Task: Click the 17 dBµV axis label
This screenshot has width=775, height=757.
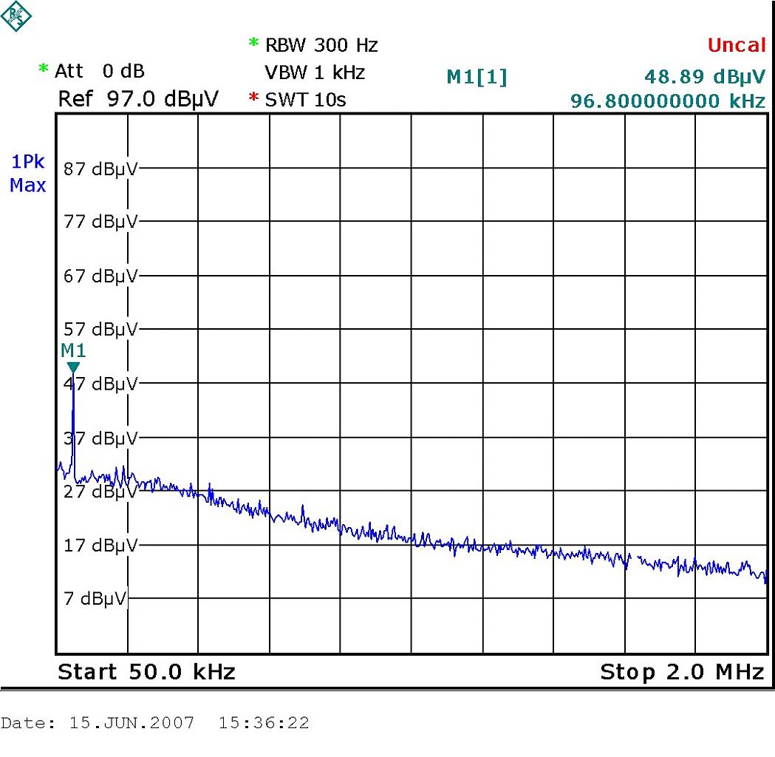Action: [x=100, y=546]
